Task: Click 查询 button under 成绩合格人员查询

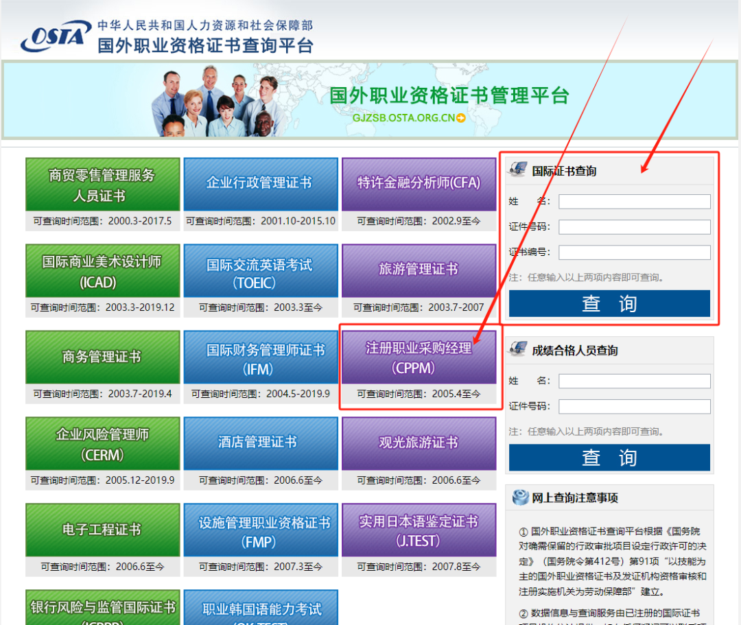Action: [x=609, y=458]
